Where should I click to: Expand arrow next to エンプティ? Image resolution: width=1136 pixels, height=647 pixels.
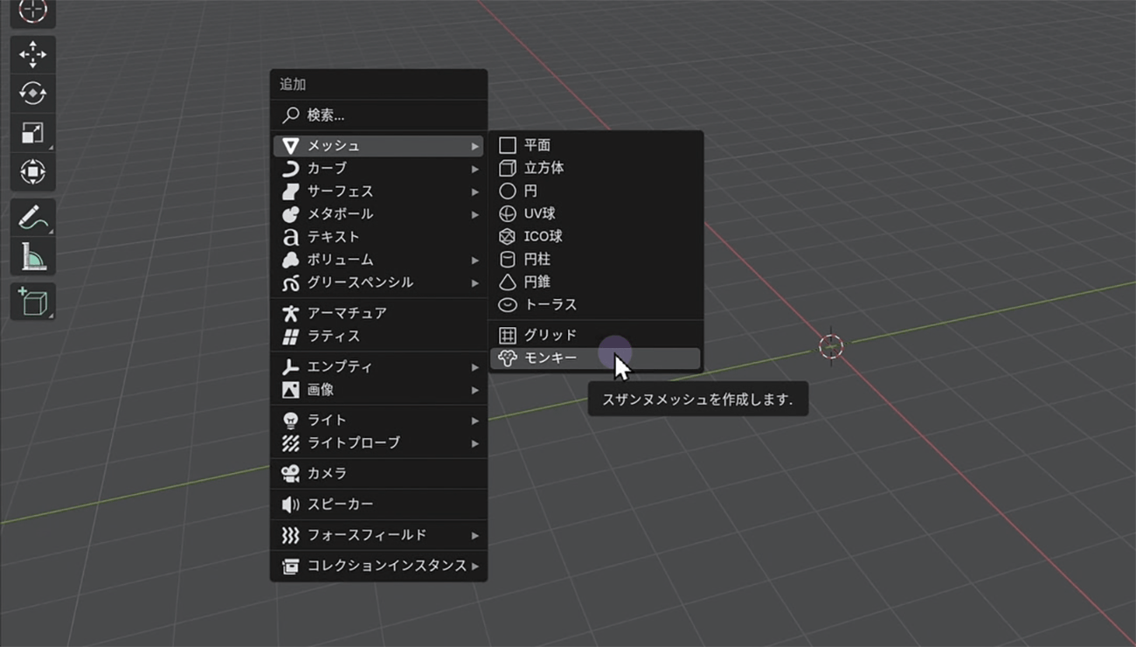click(475, 367)
